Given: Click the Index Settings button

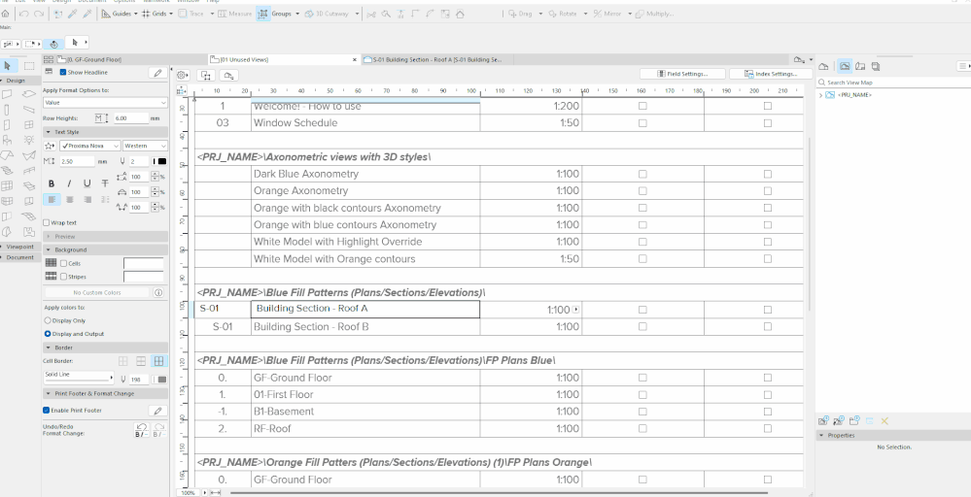Looking at the screenshot, I should point(771,74).
